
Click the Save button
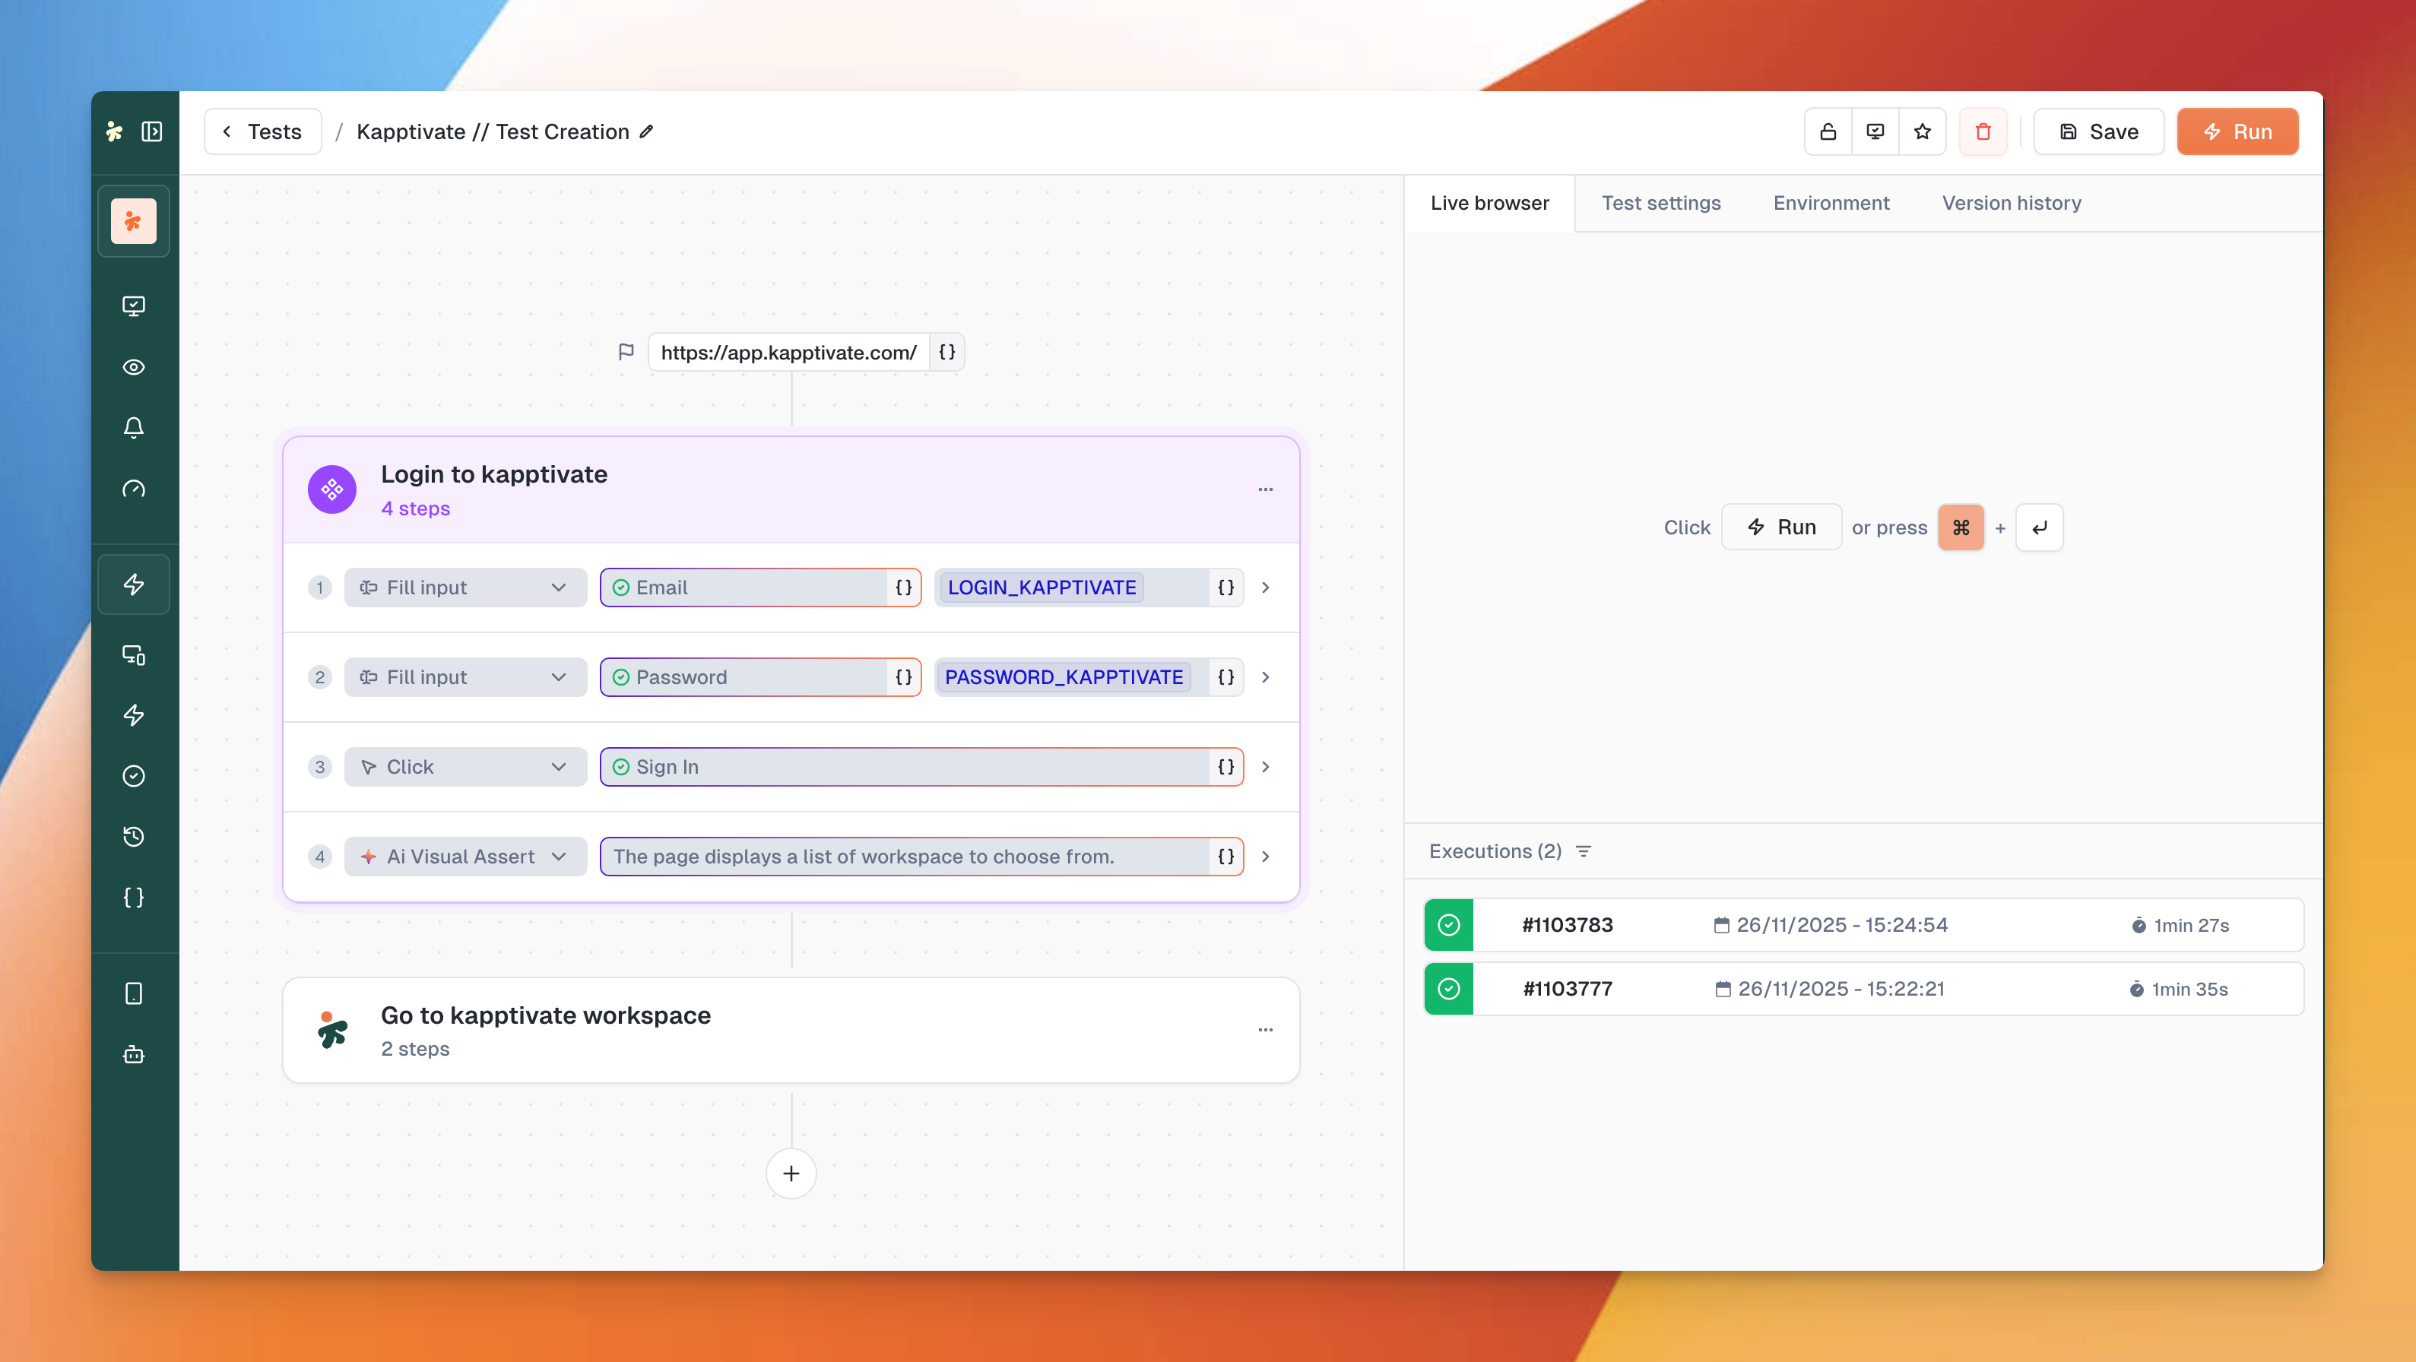(x=2098, y=131)
